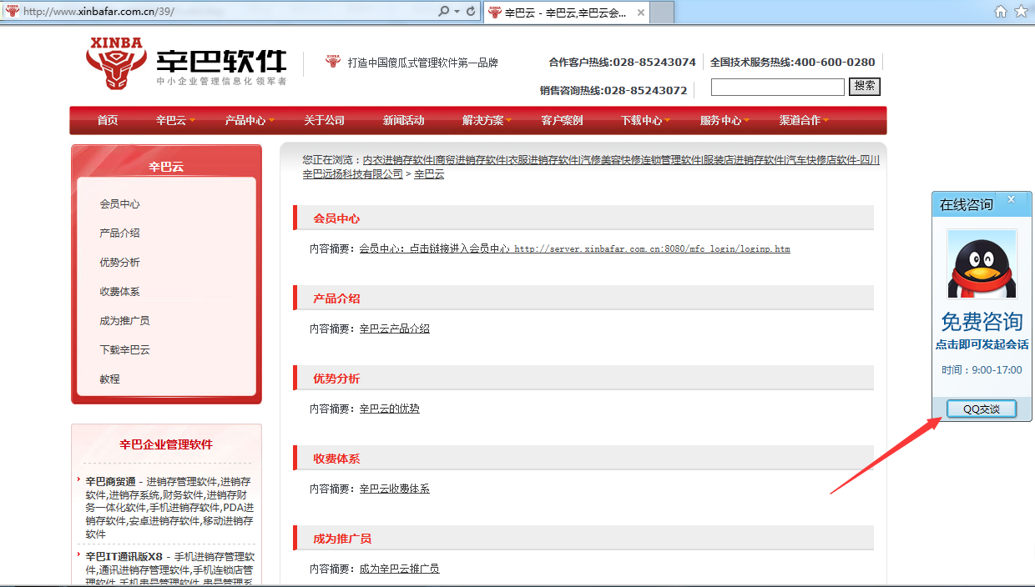
Task: Open the browser home icon
Action: (x=1001, y=12)
